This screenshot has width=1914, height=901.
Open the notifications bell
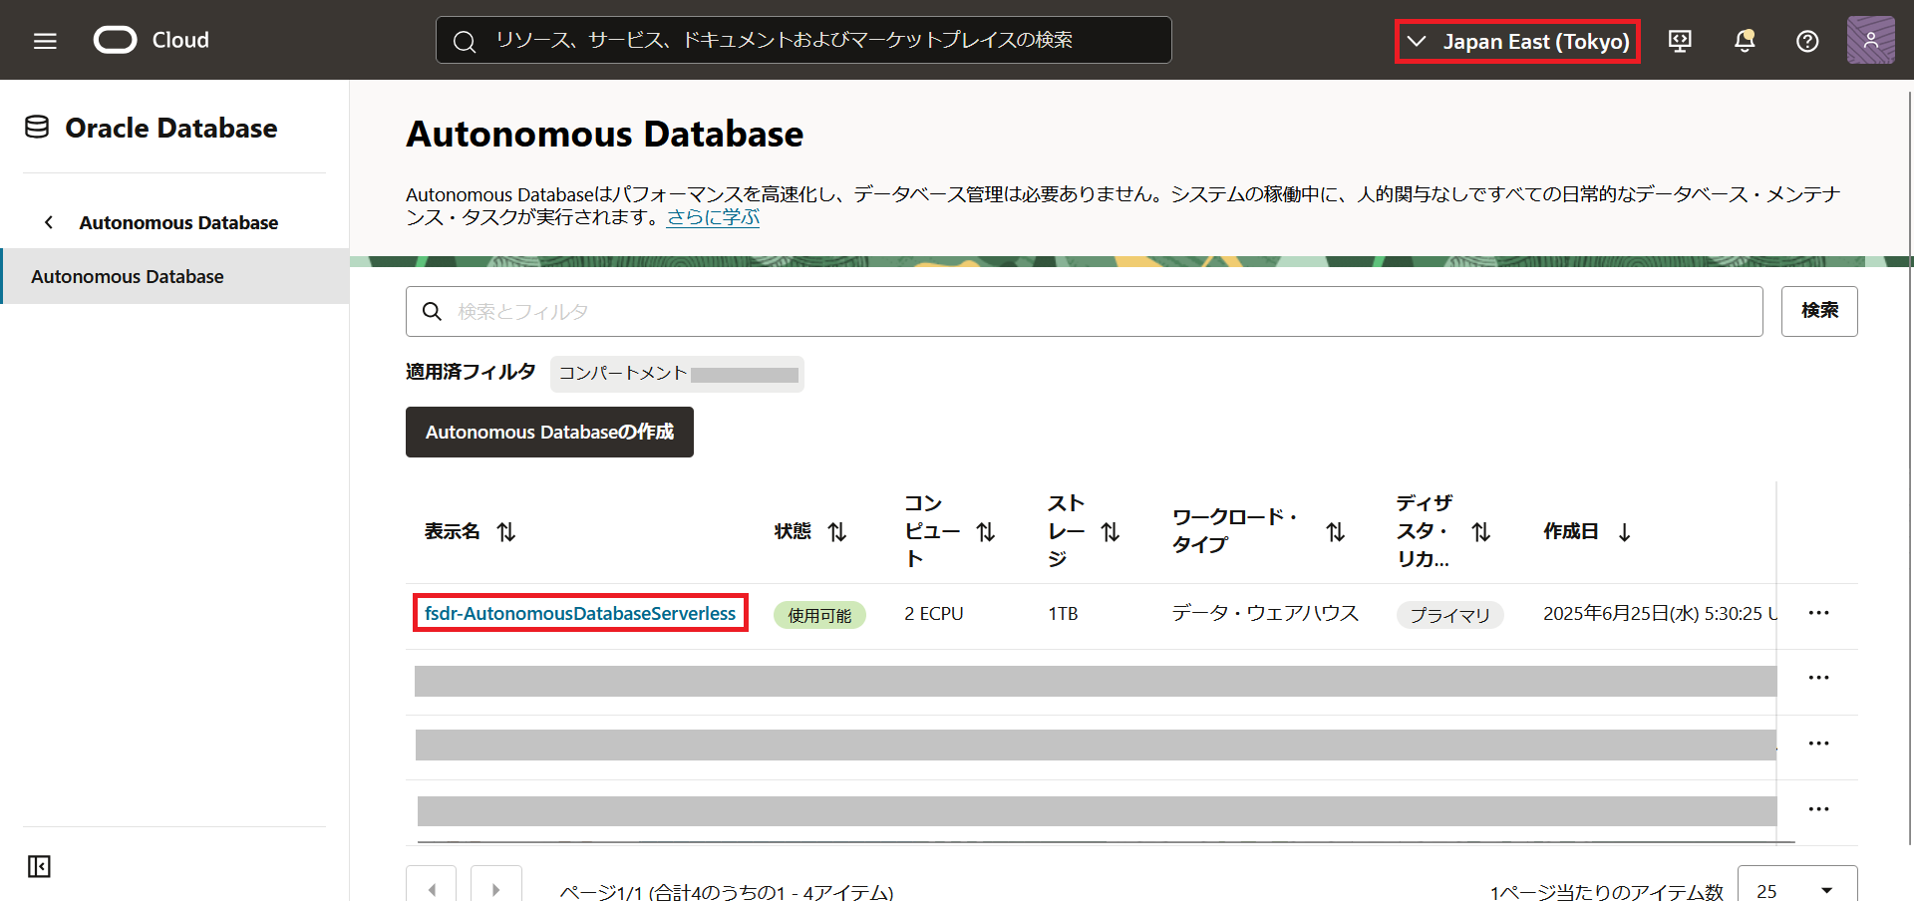[x=1744, y=40]
